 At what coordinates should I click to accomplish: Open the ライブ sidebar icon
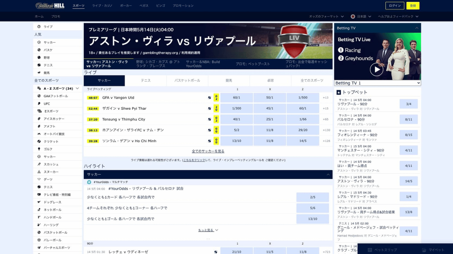(x=39, y=27)
